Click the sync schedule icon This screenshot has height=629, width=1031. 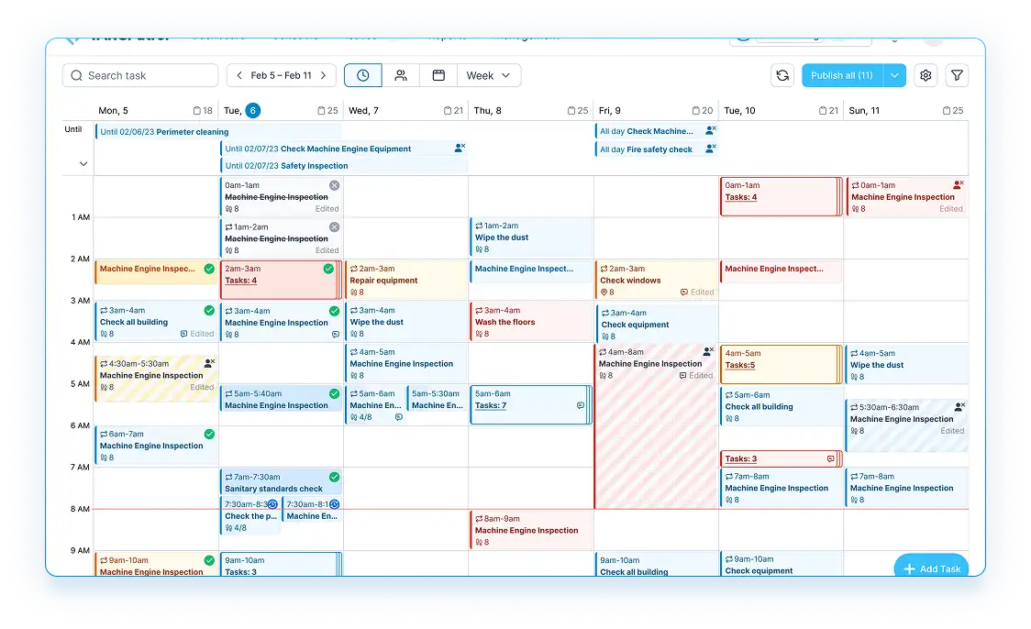pyautogui.click(x=782, y=75)
